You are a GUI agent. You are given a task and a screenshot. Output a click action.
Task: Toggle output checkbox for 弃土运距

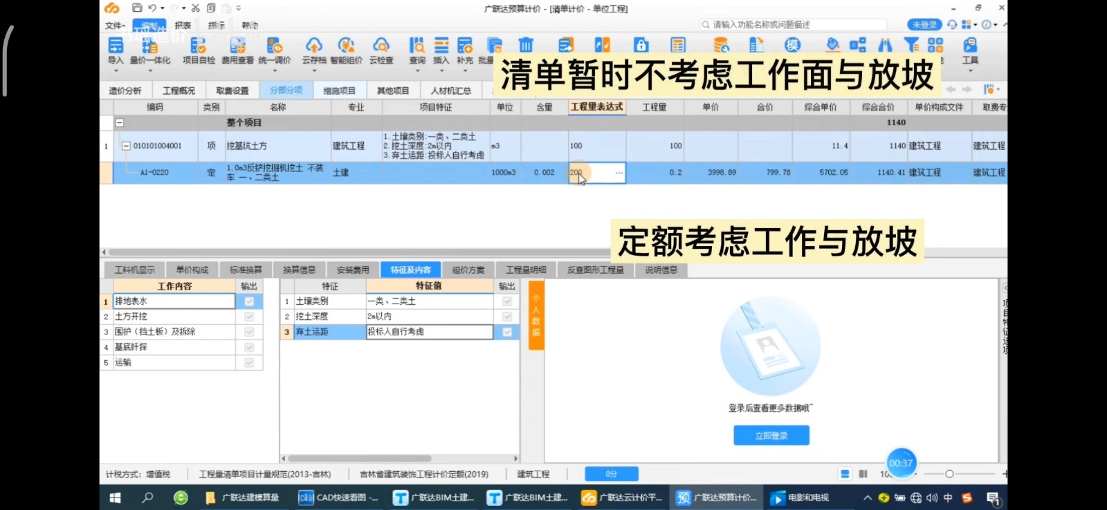(507, 332)
